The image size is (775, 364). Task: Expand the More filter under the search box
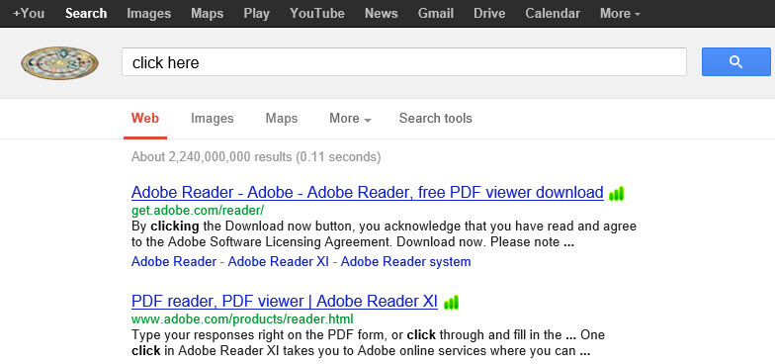pyautogui.click(x=350, y=119)
